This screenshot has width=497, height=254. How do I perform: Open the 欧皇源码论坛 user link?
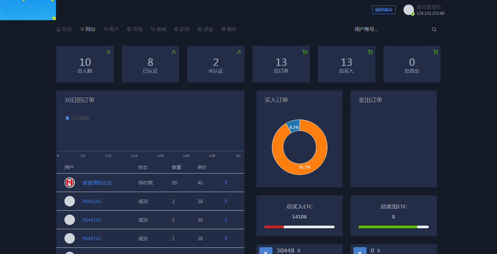pos(97,183)
